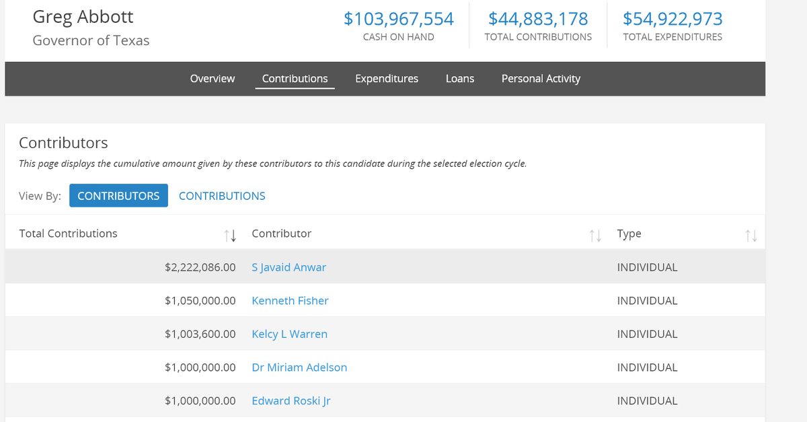This screenshot has height=422, width=807.
Task: Open Kelcy L Warren's profile page
Action: (289, 333)
